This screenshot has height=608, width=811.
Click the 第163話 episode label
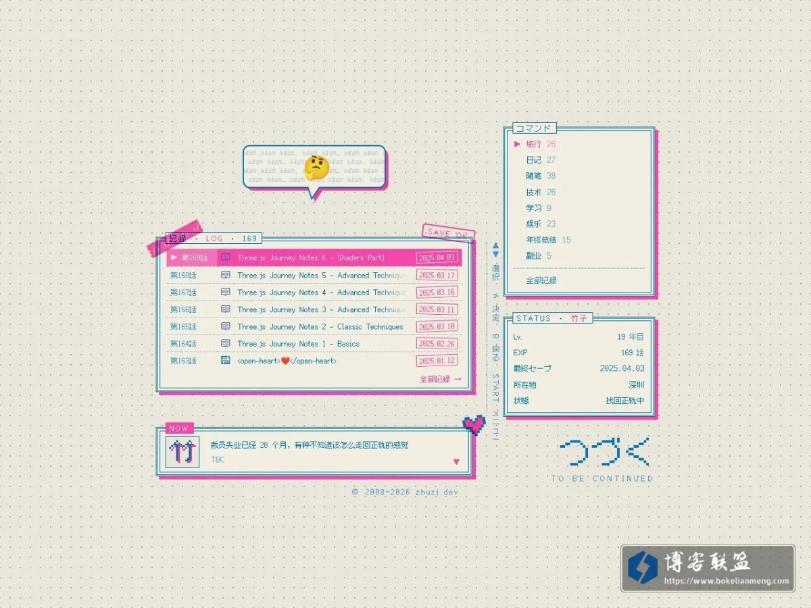[183, 361]
